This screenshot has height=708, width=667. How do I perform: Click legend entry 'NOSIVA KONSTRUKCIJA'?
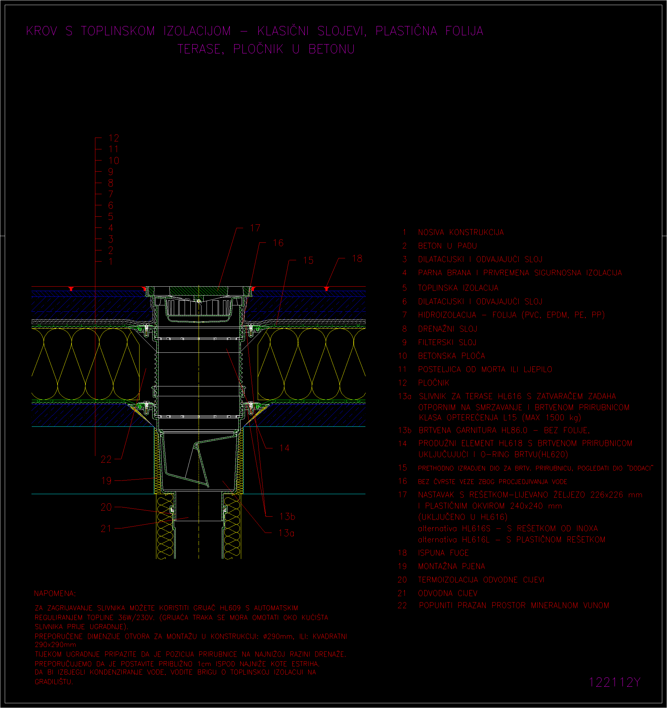click(x=461, y=233)
